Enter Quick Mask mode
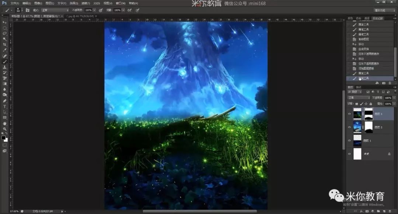The width and height of the screenshot is (398, 214). [x=4, y=145]
